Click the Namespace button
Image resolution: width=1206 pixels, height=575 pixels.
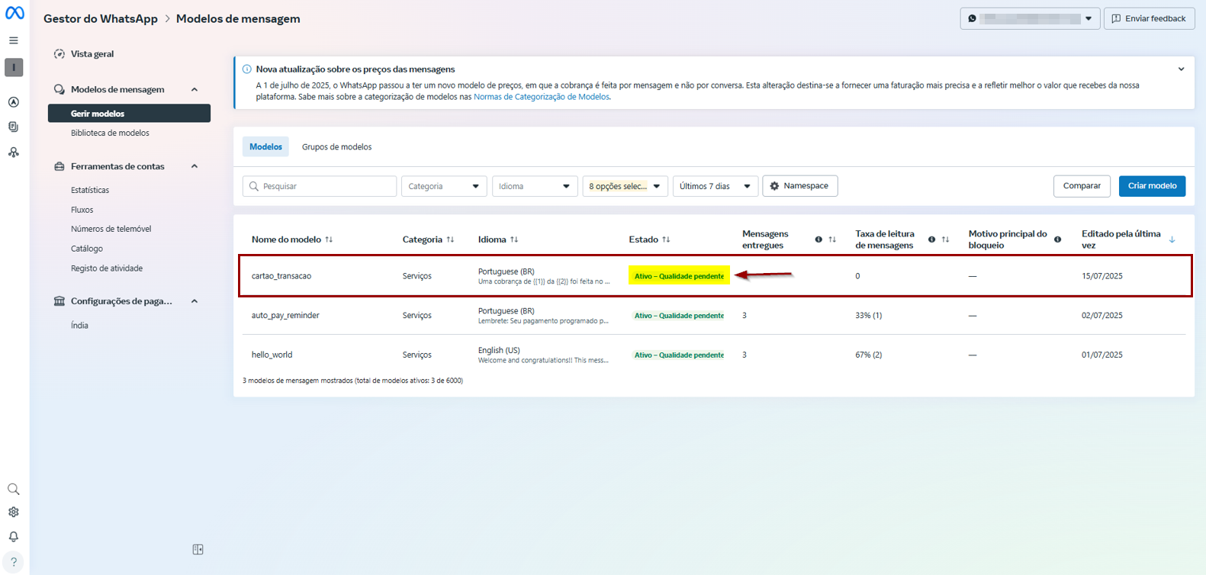[x=799, y=186]
